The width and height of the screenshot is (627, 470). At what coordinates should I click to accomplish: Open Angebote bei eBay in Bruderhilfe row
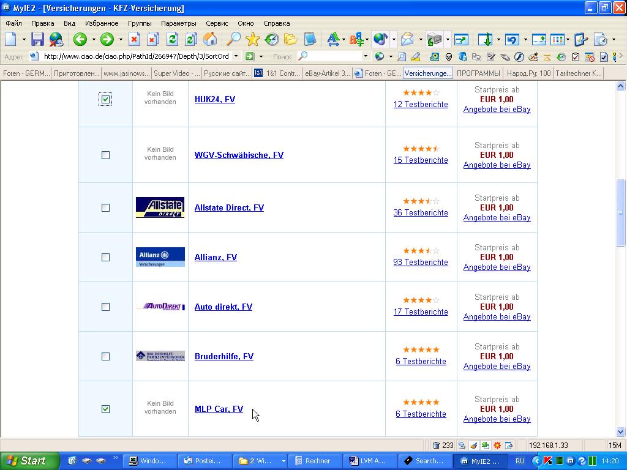click(497, 366)
